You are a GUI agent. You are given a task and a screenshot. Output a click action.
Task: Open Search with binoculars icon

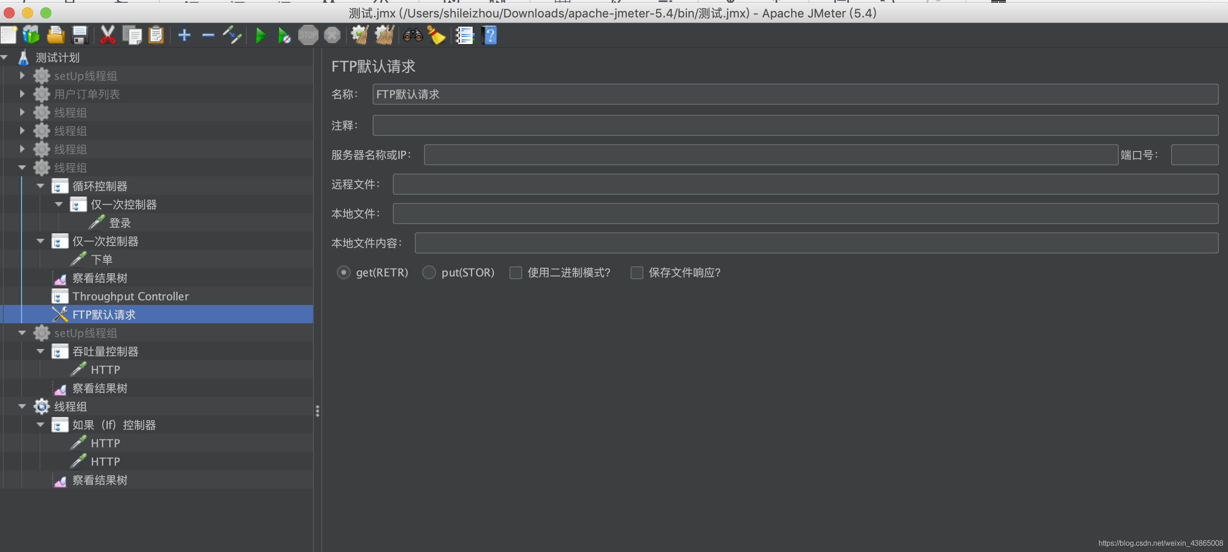413,35
